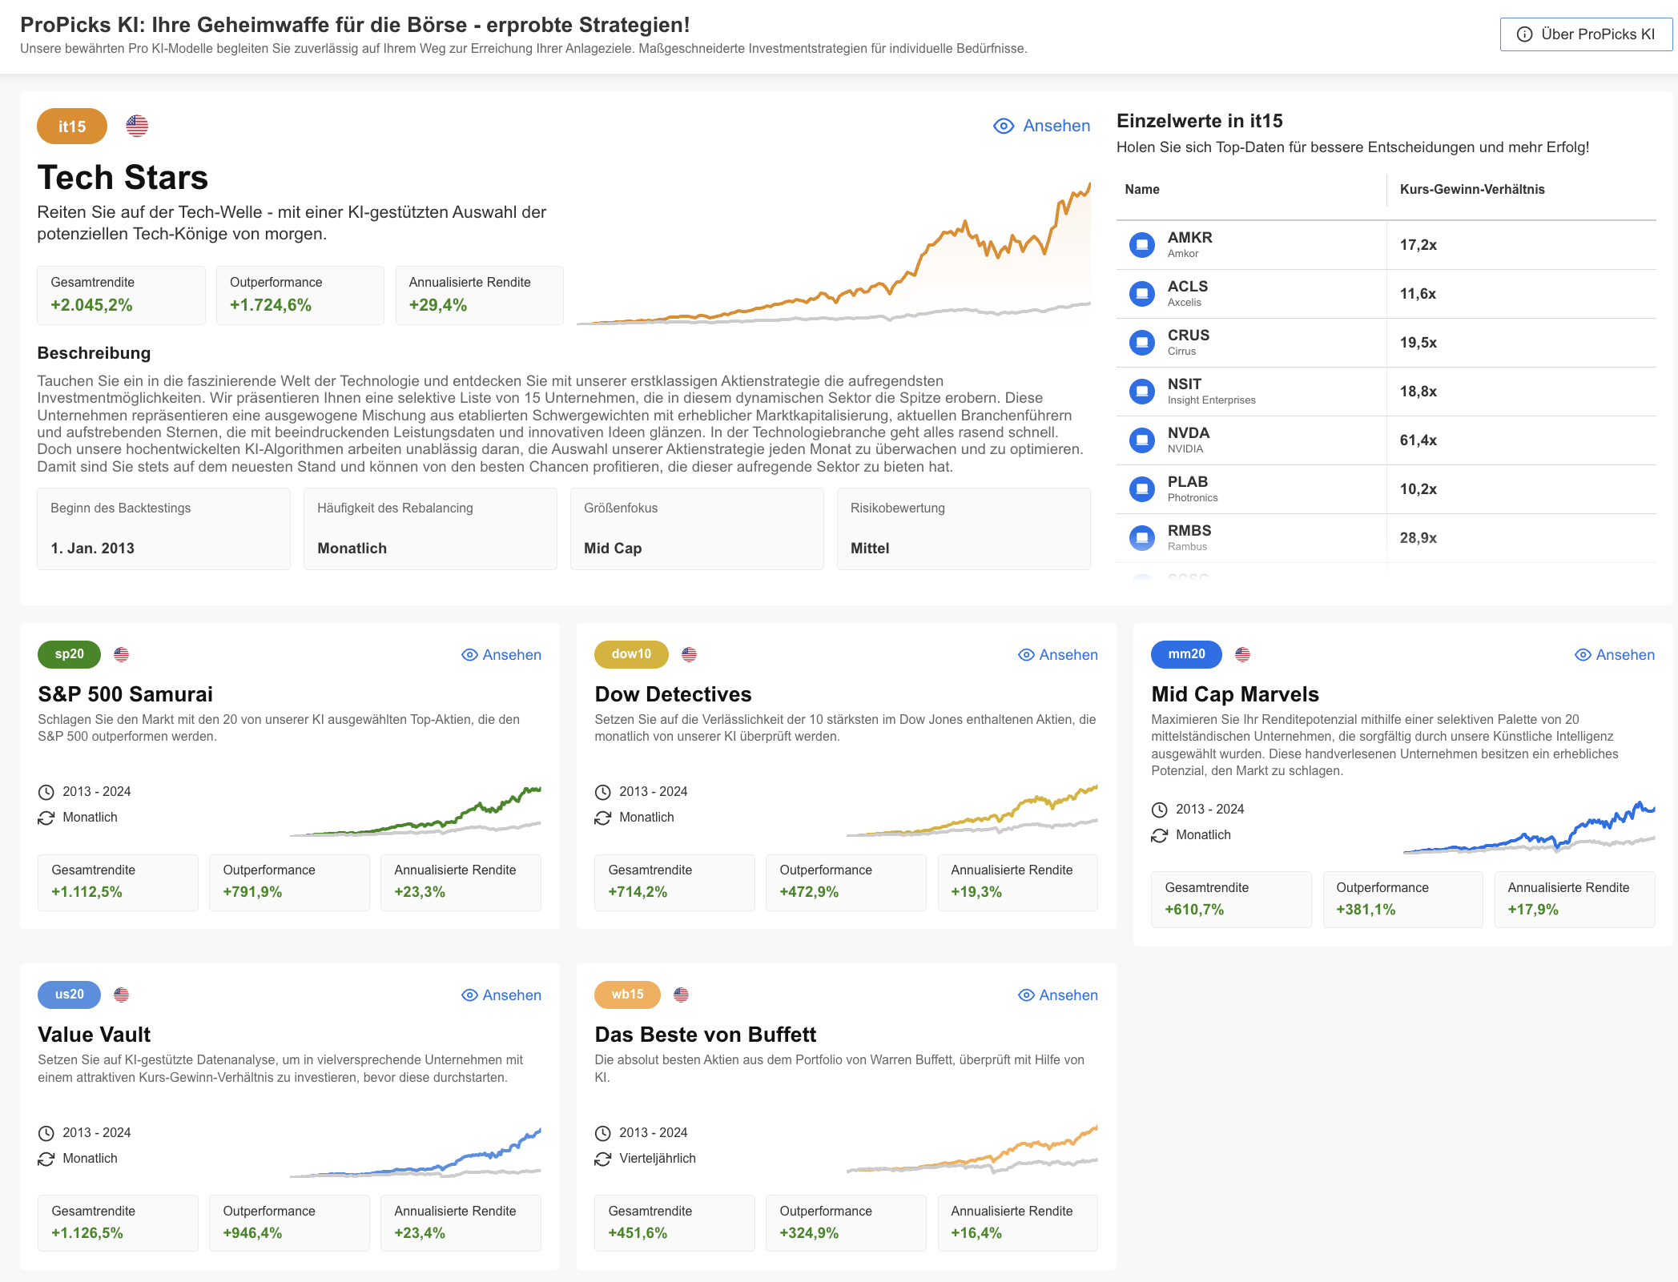Click S&P 500 Samurai Gesamtrendite +1.112,5%
The image size is (1678, 1282).
(x=118, y=882)
